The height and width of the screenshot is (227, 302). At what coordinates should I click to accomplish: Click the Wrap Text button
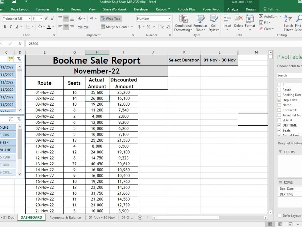(111, 18)
